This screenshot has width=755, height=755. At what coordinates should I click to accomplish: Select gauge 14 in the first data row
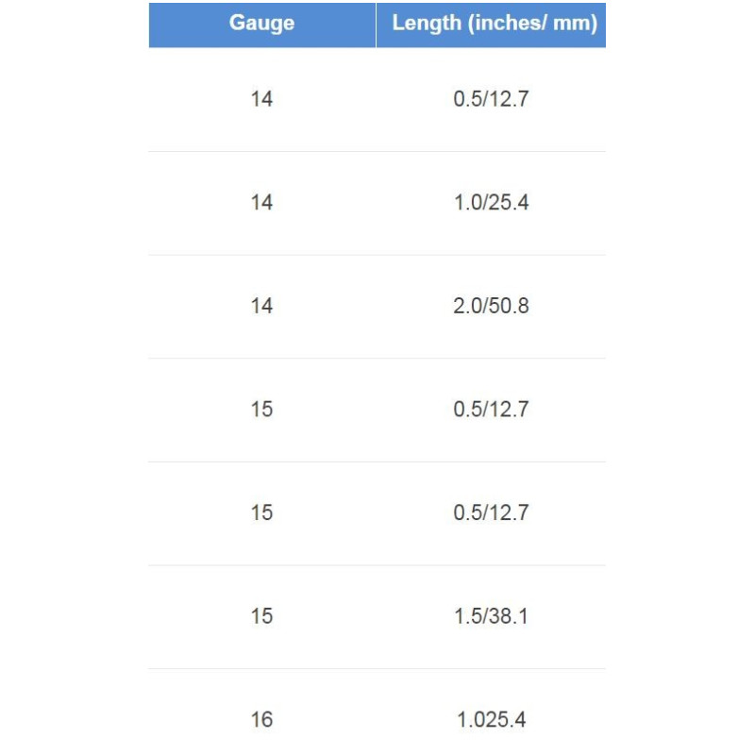click(x=261, y=99)
